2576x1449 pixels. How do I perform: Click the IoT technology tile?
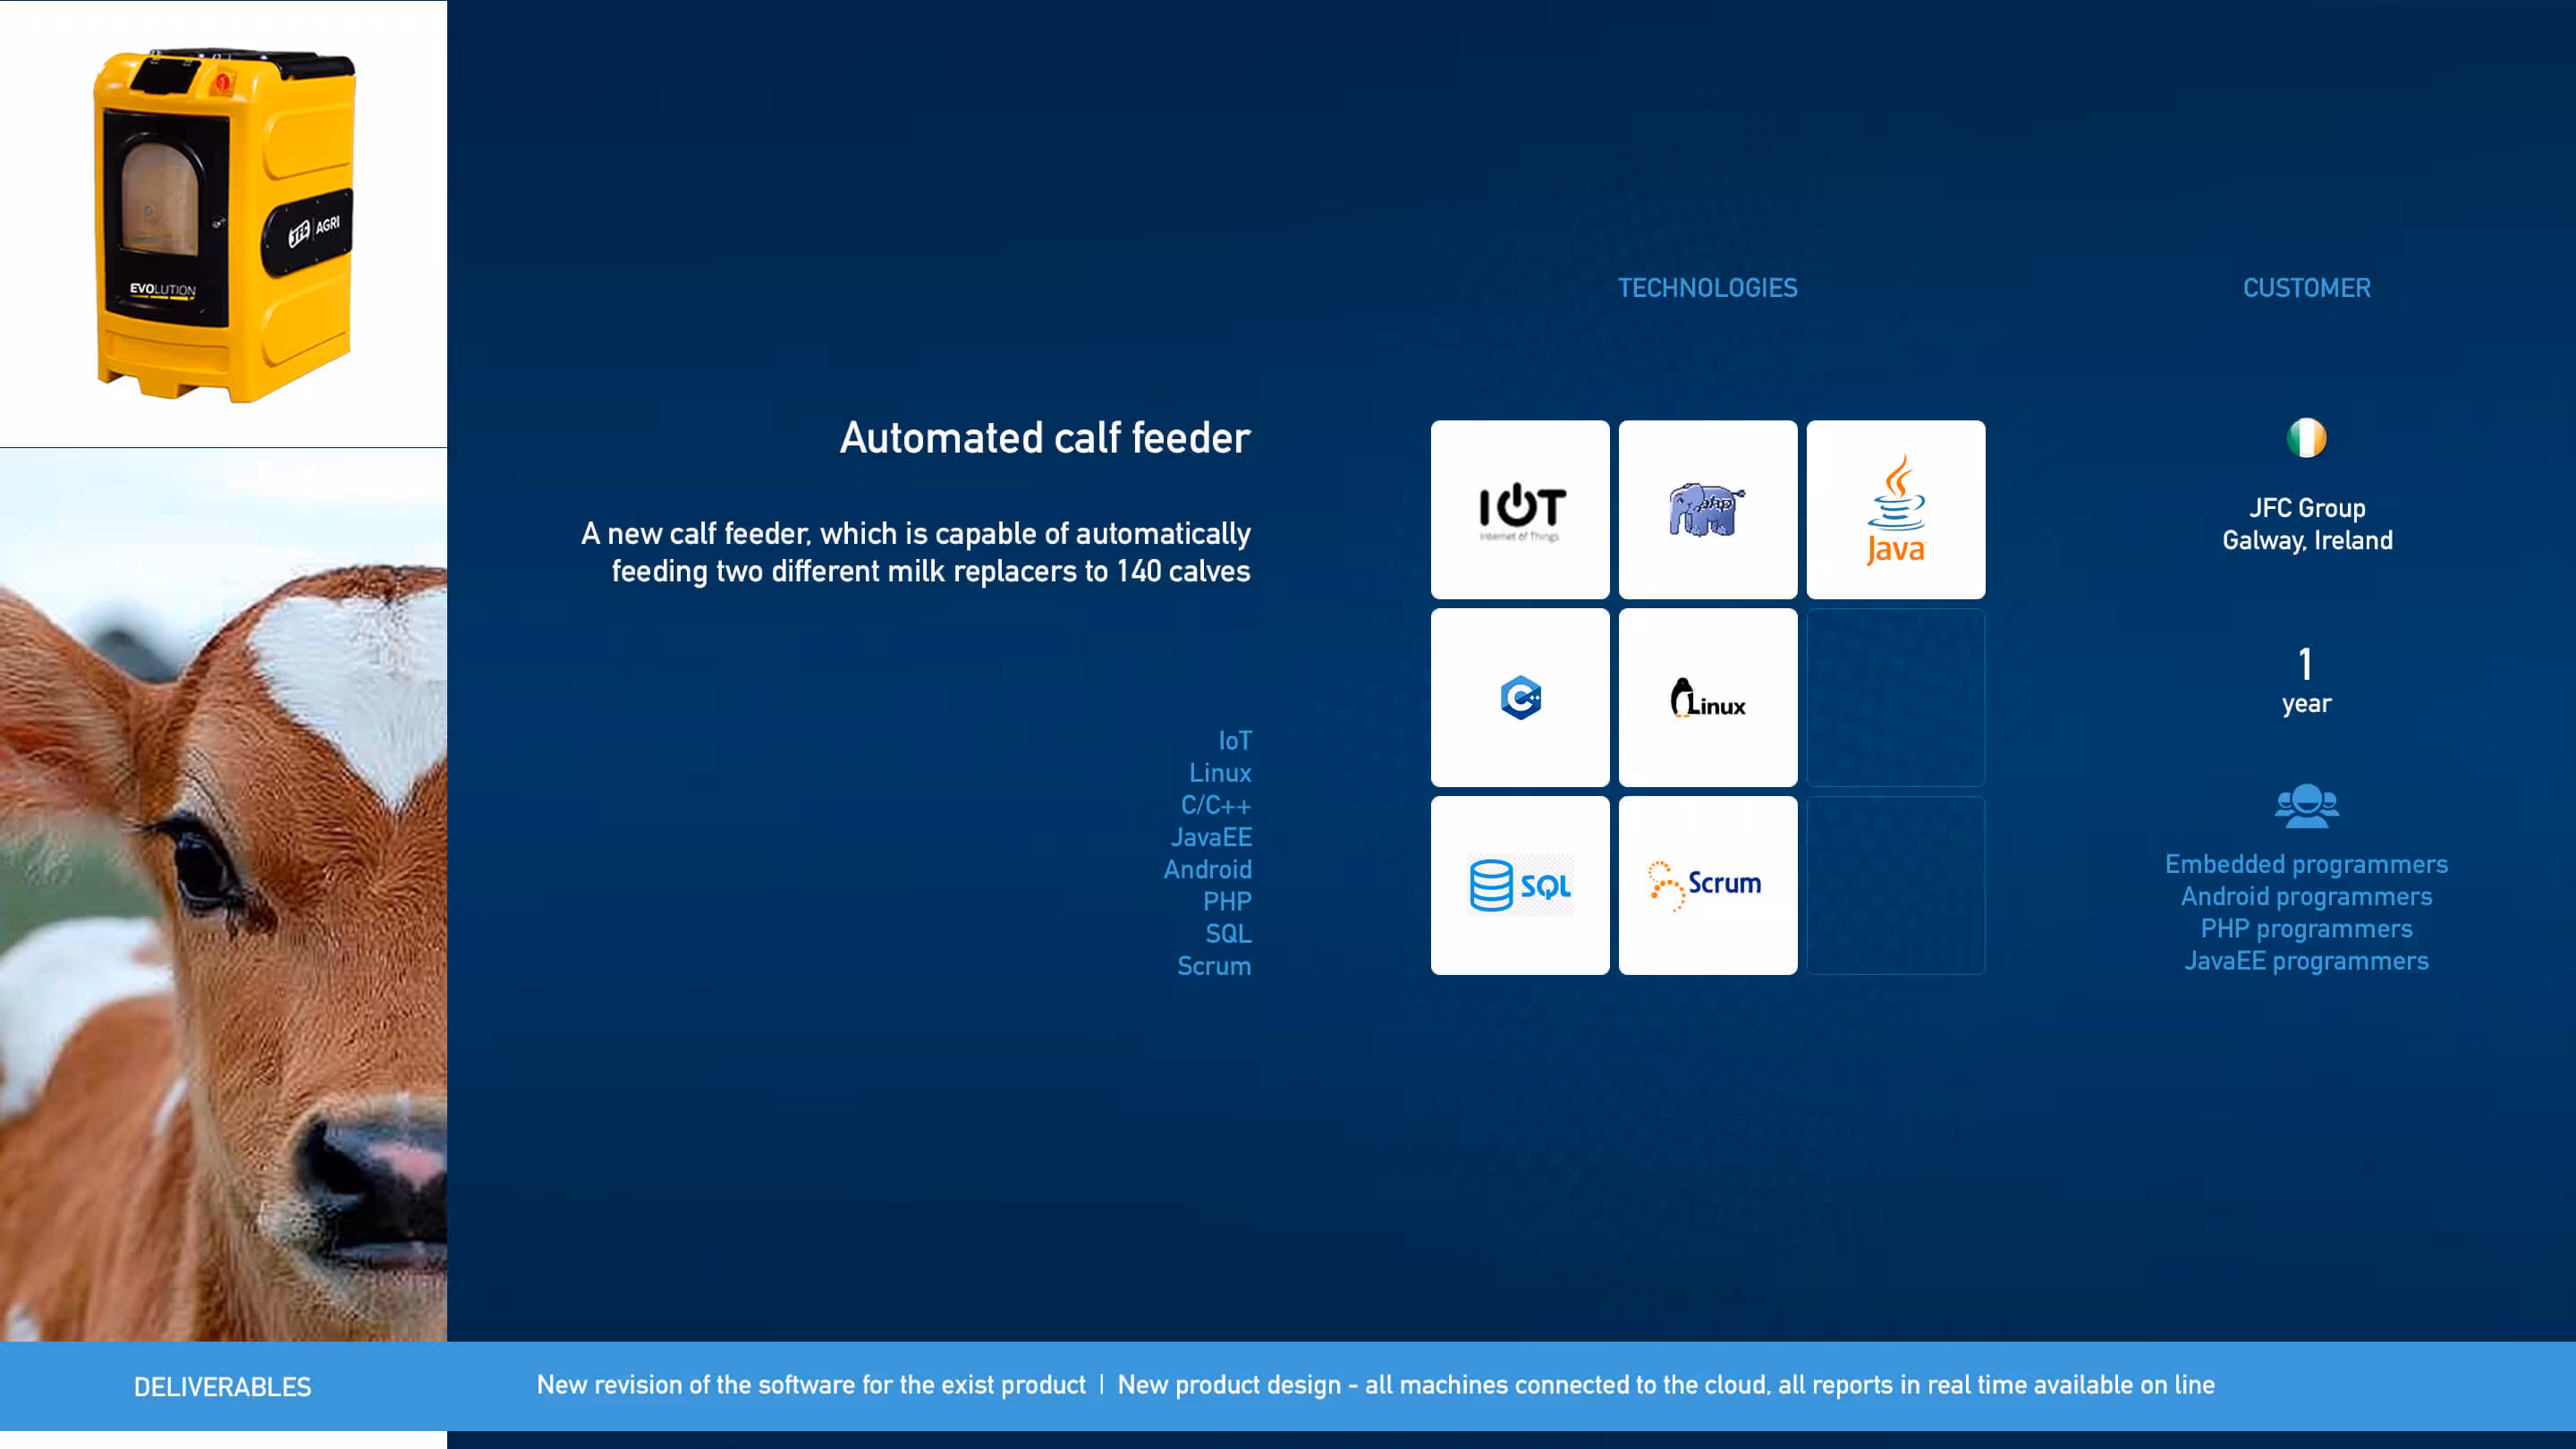pyautogui.click(x=1519, y=509)
